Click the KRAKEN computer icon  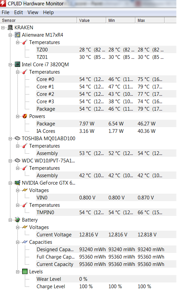pyautogui.click(x=10, y=28)
